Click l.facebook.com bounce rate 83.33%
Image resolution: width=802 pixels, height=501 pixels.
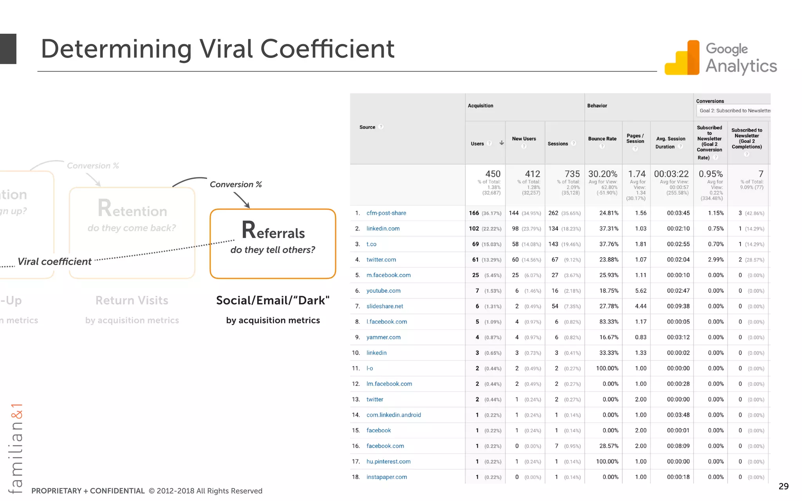click(609, 322)
